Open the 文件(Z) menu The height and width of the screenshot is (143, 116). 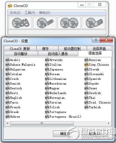pyautogui.click(x=15, y=13)
